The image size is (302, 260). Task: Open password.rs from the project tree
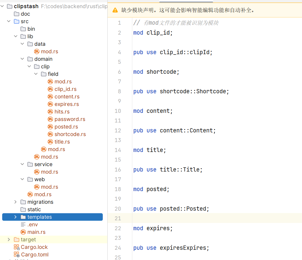click(x=70, y=119)
